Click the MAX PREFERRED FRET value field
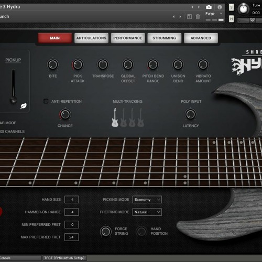This screenshot has width=262, height=262. point(72,237)
